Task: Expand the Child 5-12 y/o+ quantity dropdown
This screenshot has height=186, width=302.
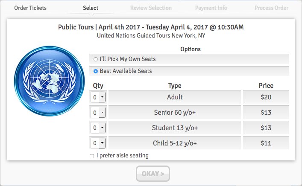Action: pyautogui.click(x=98, y=143)
